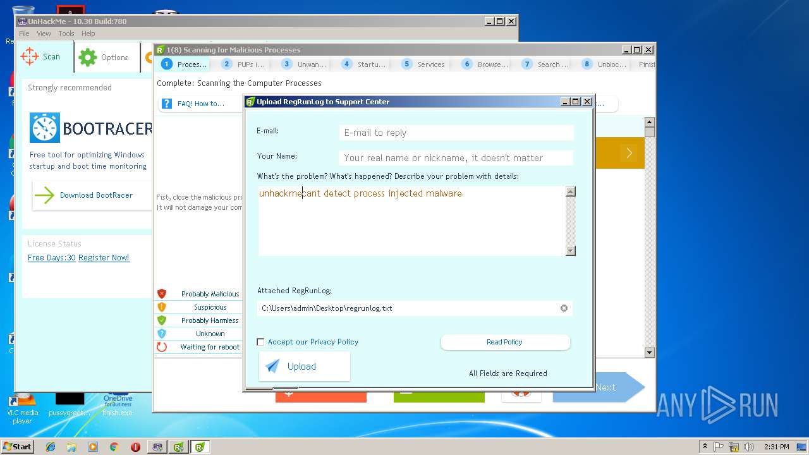Click the orange Suspicious shield icon

click(162, 307)
